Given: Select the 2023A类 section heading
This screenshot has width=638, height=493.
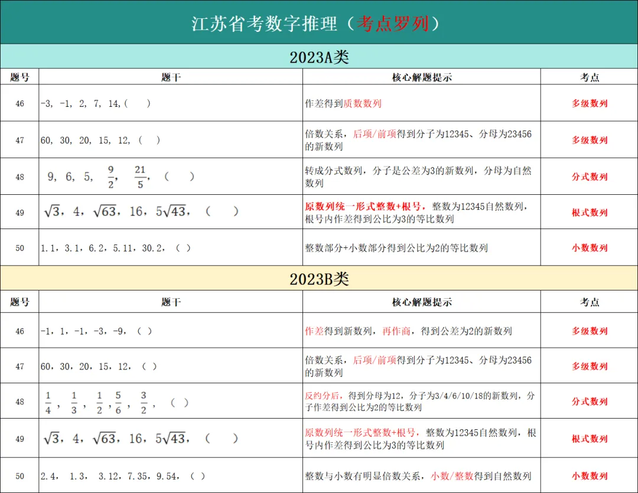Looking at the screenshot, I should (319, 57).
